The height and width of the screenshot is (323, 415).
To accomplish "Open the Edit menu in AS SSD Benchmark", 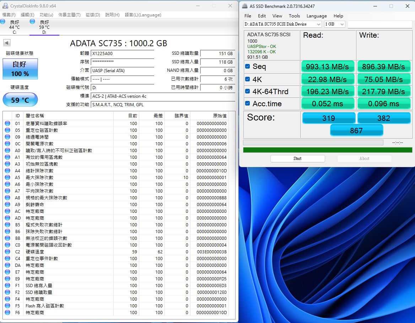I will point(262,16).
